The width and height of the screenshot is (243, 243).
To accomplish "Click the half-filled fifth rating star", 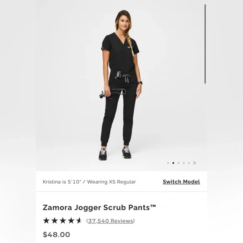I will [79, 220].
